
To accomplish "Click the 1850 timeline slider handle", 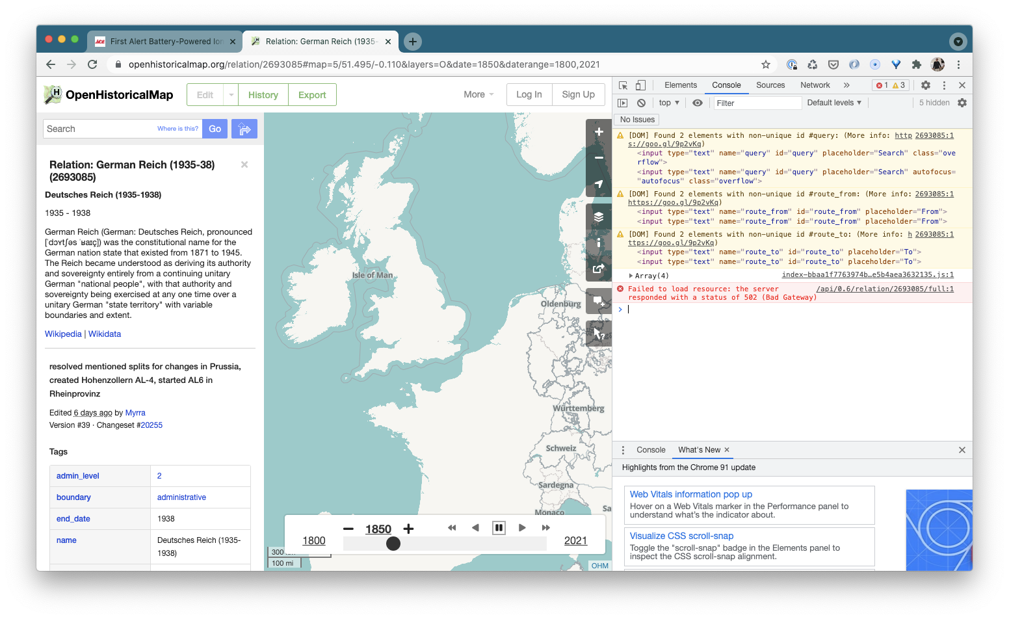I will tap(393, 544).
